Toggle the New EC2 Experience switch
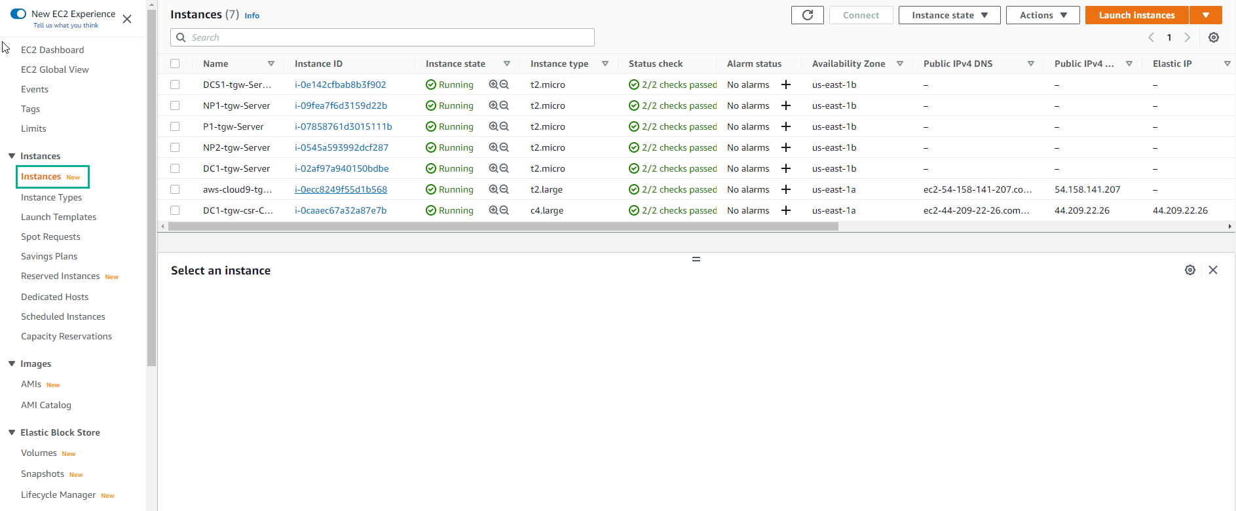Viewport: 1236px width, 511px height. click(18, 14)
